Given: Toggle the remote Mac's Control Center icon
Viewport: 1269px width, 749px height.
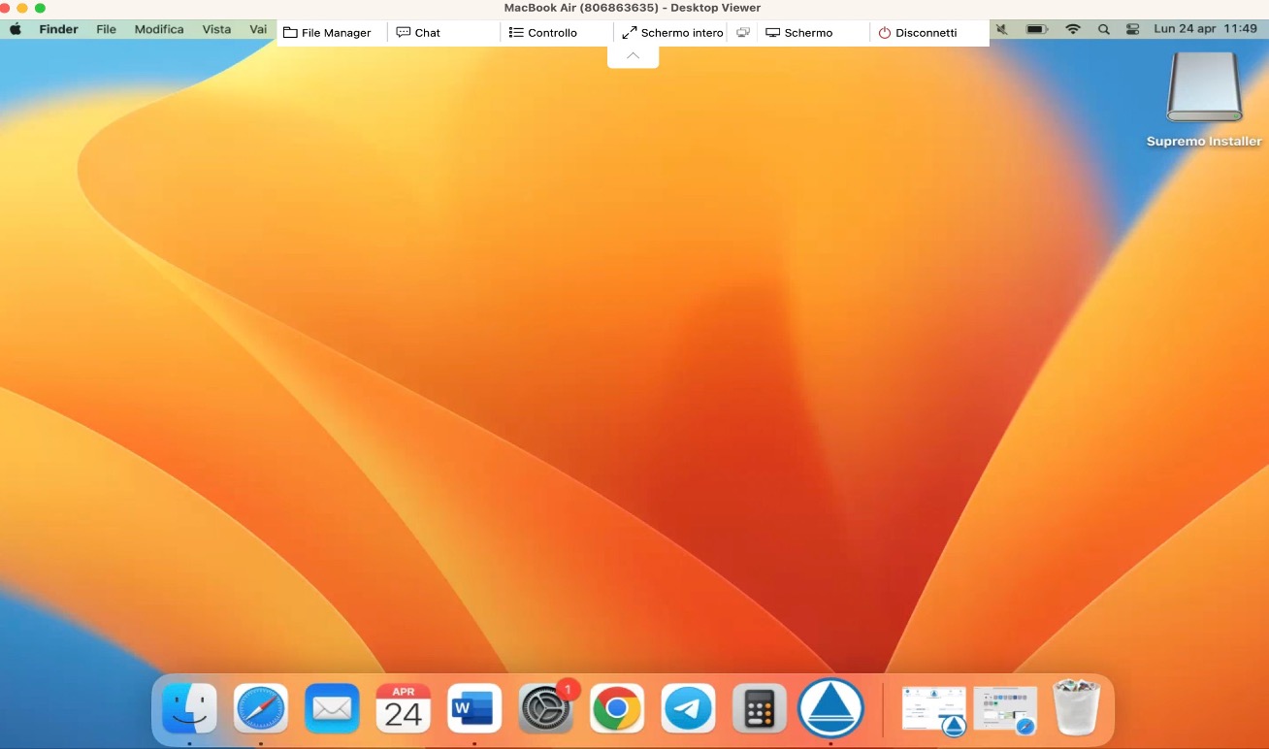Looking at the screenshot, I should (x=1132, y=30).
